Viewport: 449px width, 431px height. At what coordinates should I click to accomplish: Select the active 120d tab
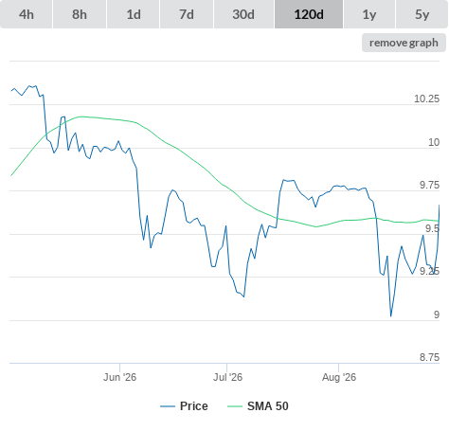click(x=309, y=14)
